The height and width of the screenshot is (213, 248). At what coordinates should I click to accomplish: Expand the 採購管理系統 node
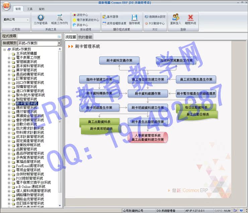click(x=9, y=87)
